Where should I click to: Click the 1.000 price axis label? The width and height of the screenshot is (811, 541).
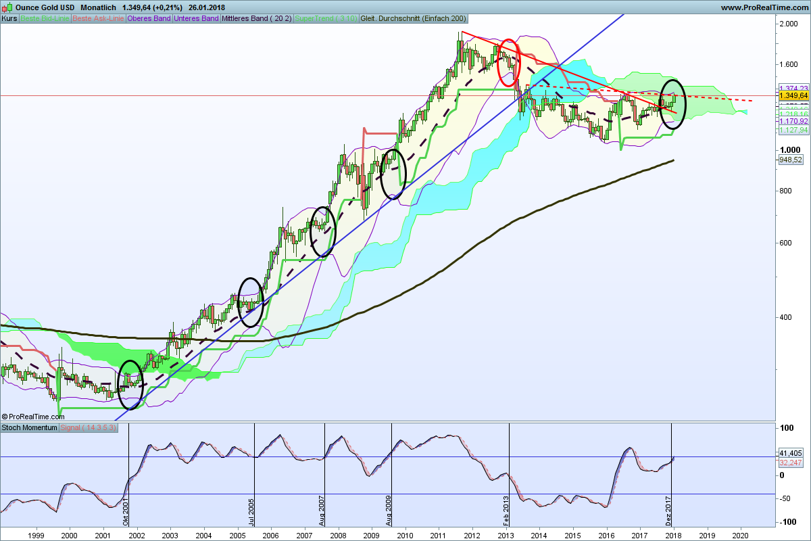pyautogui.click(x=789, y=150)
